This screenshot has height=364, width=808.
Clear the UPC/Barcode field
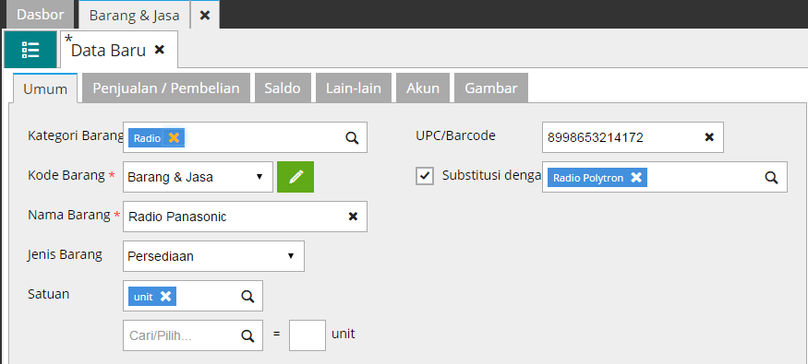point(709,137)
